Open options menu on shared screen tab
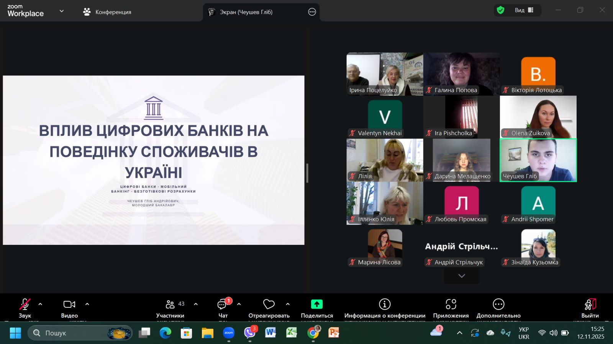This screenshot has width=613, height=344. (312, 12)
